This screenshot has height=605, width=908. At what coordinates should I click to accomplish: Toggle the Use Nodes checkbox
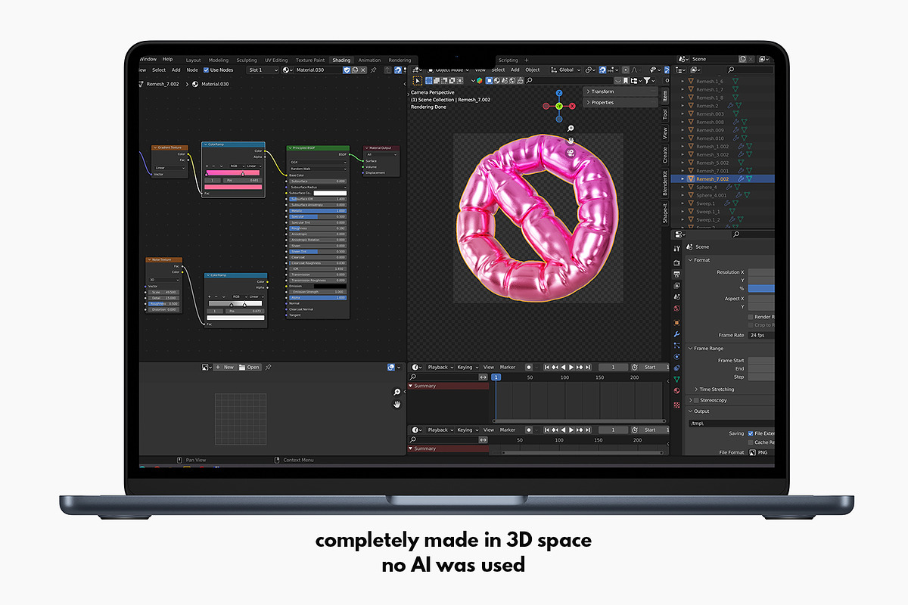(x=206, y=70)
